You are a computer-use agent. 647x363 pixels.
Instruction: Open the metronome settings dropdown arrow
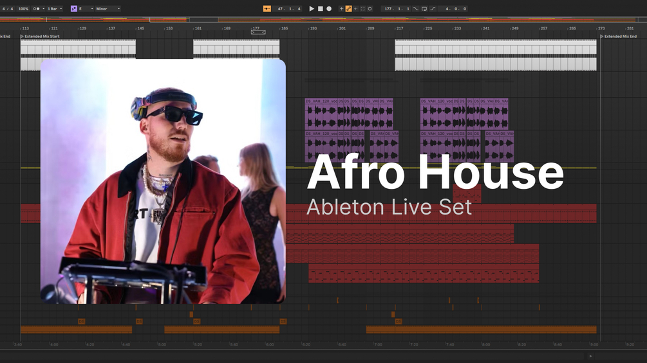pyautogui.click(x=43, y=8)
